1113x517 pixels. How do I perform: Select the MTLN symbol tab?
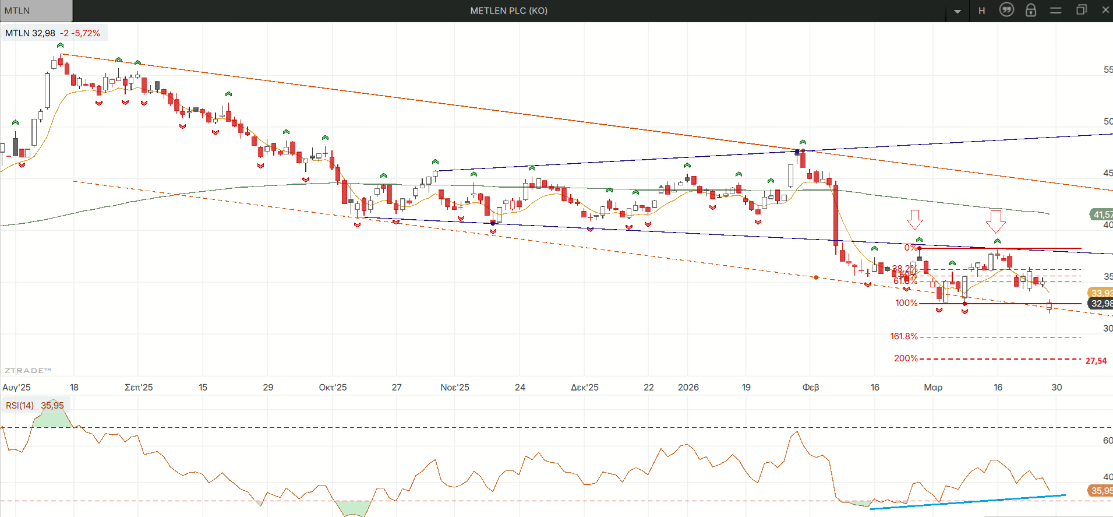(x=36, y=10)
